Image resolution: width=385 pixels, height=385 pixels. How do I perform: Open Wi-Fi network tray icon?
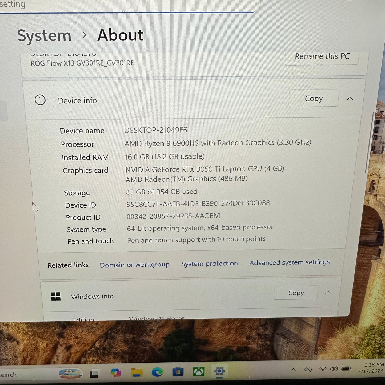323,369
